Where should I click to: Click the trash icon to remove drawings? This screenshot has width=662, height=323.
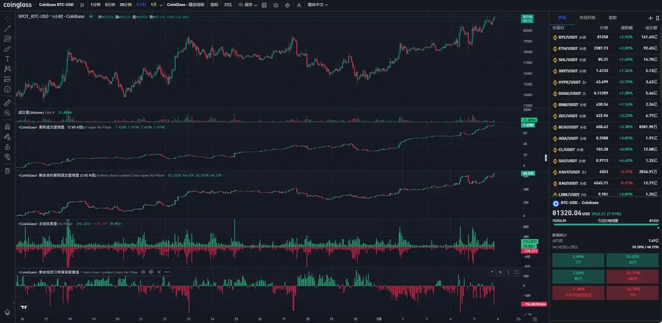click(8, 170)
